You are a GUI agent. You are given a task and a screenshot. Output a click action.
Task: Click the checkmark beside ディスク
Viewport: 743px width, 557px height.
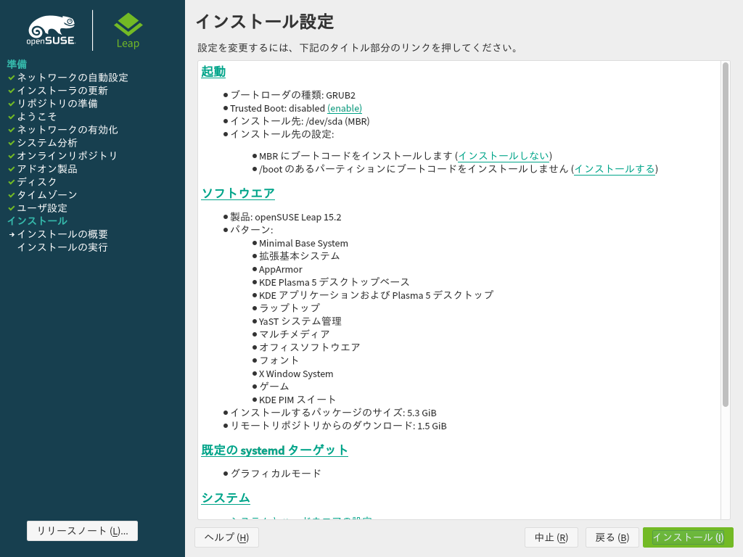(12, 182)
